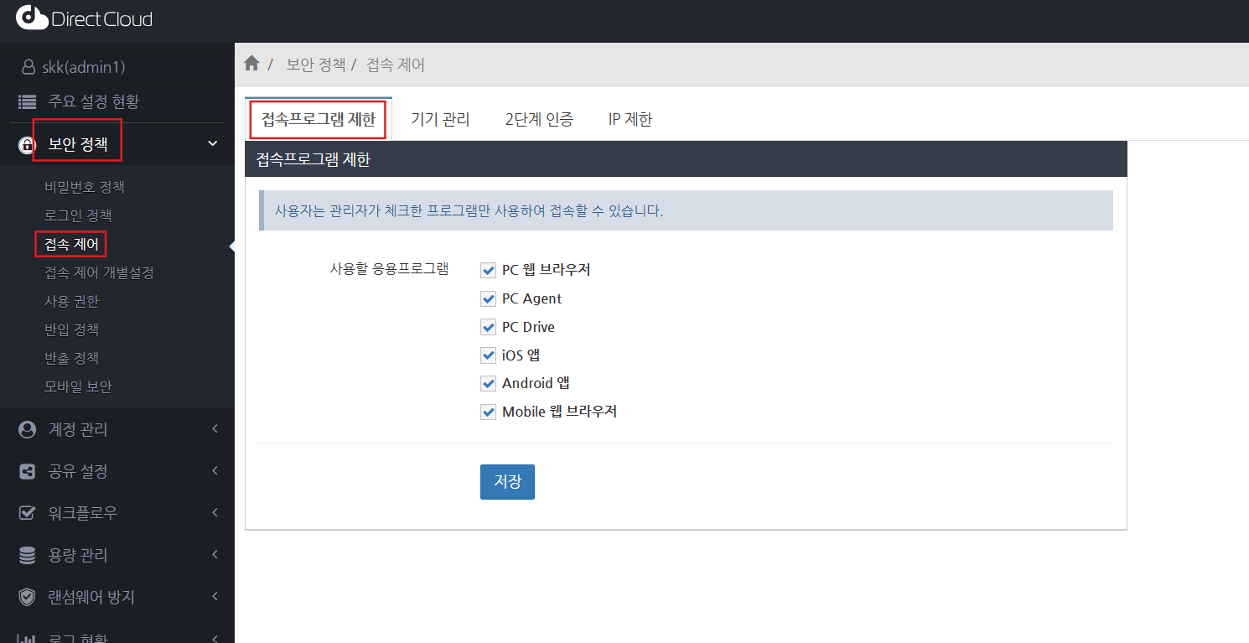The height and width of the screenshot is (643, 1249).
Task: Click the 보안 정책 breadcrumb link
Action: [x=316, y=65]
